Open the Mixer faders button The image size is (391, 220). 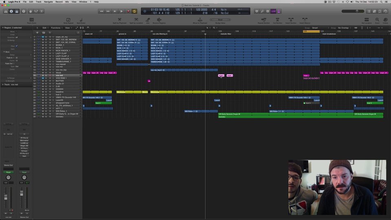pos(36,11)
